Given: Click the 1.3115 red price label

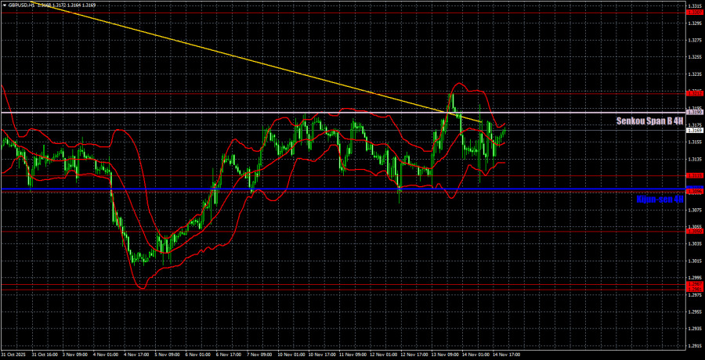Looking at the screenshot, I should tap(693, 175).
